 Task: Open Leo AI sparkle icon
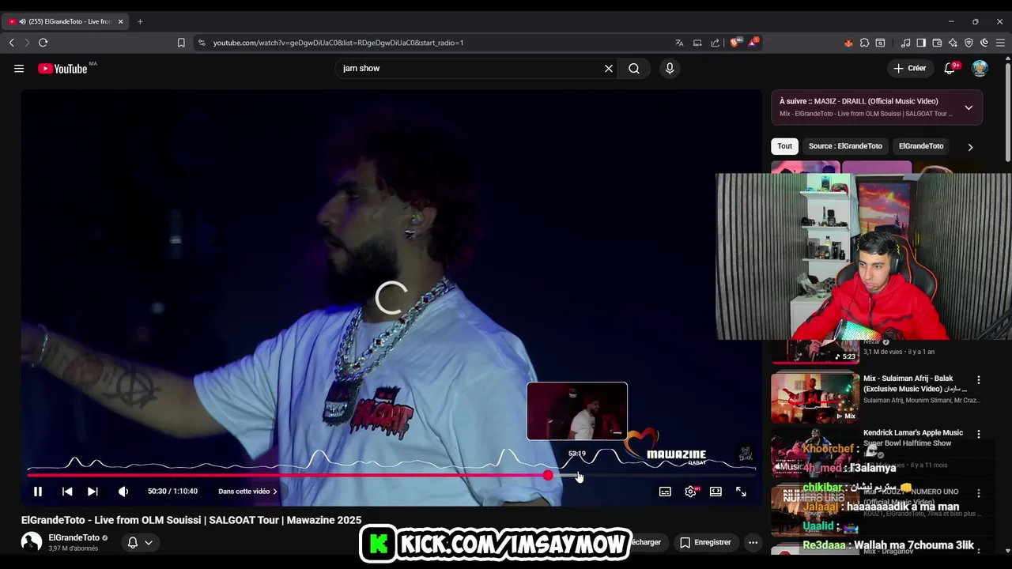tap(953, 43)
